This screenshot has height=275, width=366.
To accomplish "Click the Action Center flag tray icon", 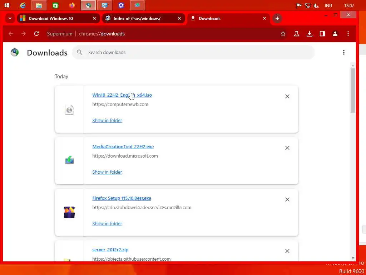I will pos(299,6).
